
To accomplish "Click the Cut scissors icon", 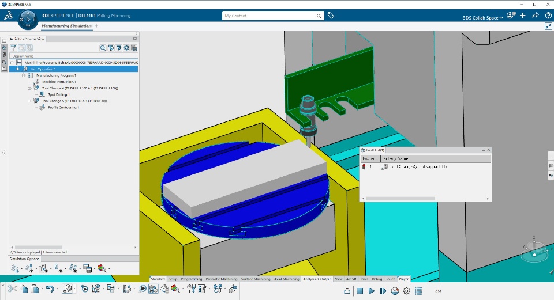I will (x=12, y=289).
